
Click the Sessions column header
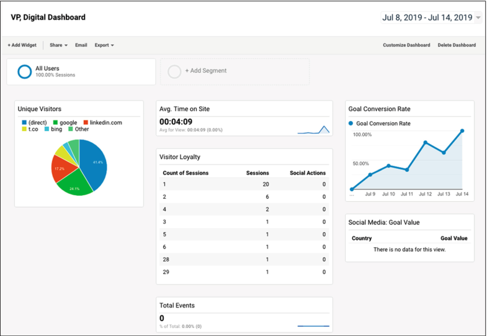(257, 173)
